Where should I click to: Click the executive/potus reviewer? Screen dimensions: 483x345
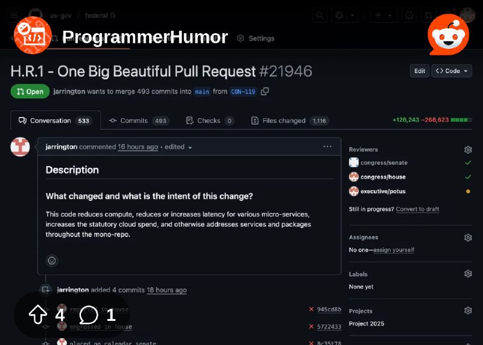point(383,191)
